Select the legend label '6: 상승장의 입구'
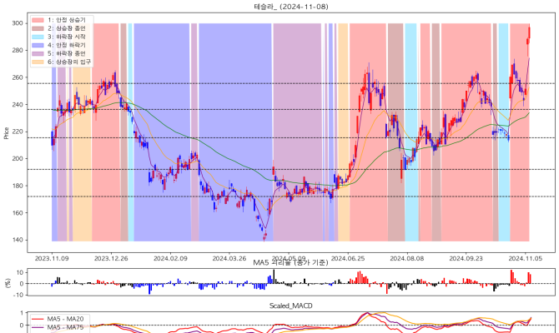The width and height of the screenshot is (559, 333). tap(71, 62)
